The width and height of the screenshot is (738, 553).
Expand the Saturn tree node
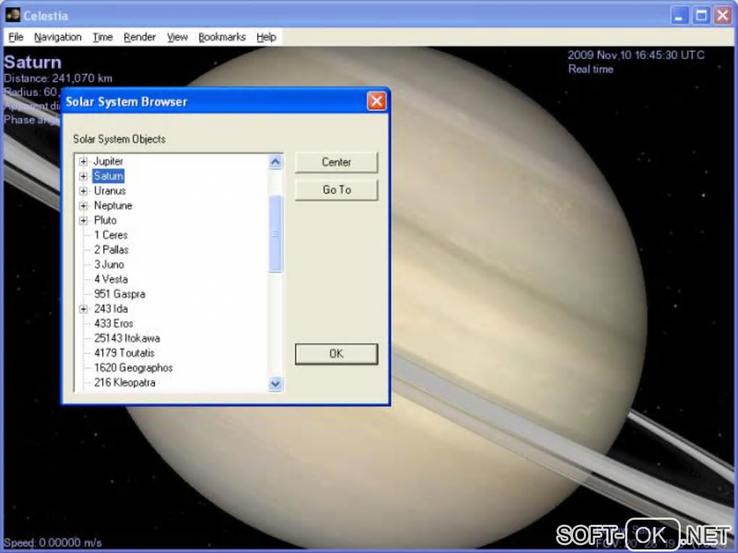(x=83, y=176)
